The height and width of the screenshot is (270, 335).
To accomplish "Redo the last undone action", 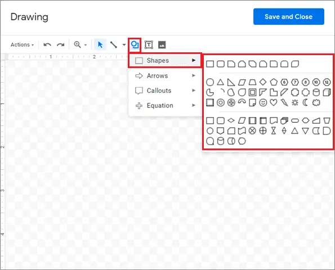I will click(61, 44).
